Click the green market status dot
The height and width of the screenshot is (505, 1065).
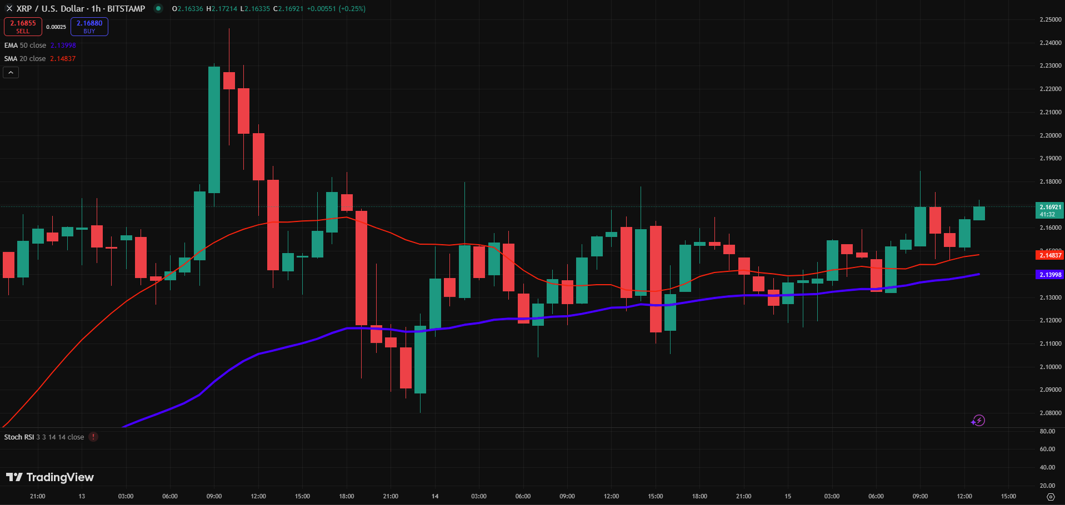click(158, 9)
